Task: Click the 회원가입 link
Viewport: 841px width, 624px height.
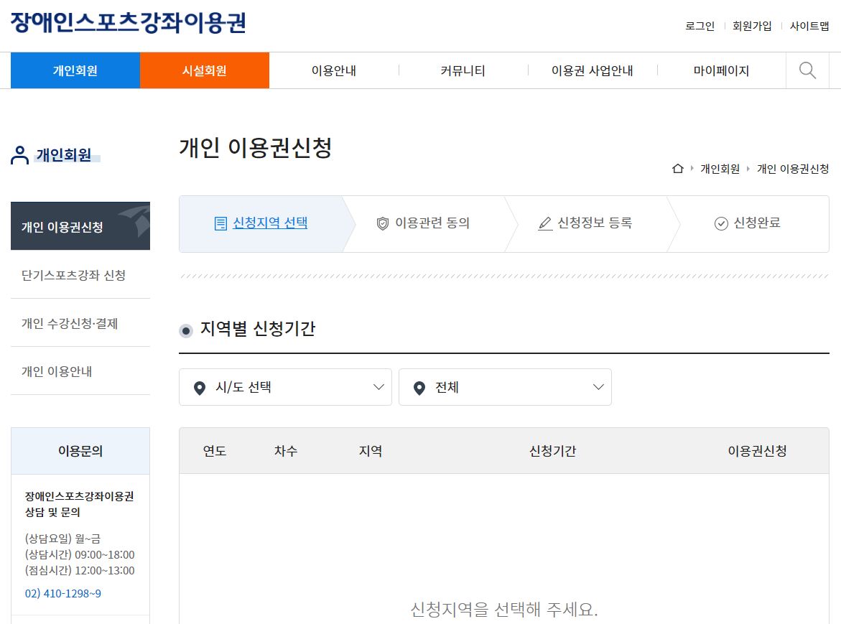Action: point(752,25)
